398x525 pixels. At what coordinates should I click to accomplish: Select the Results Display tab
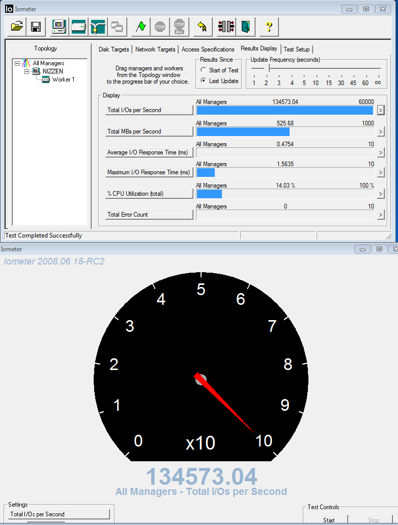point(259,48)
